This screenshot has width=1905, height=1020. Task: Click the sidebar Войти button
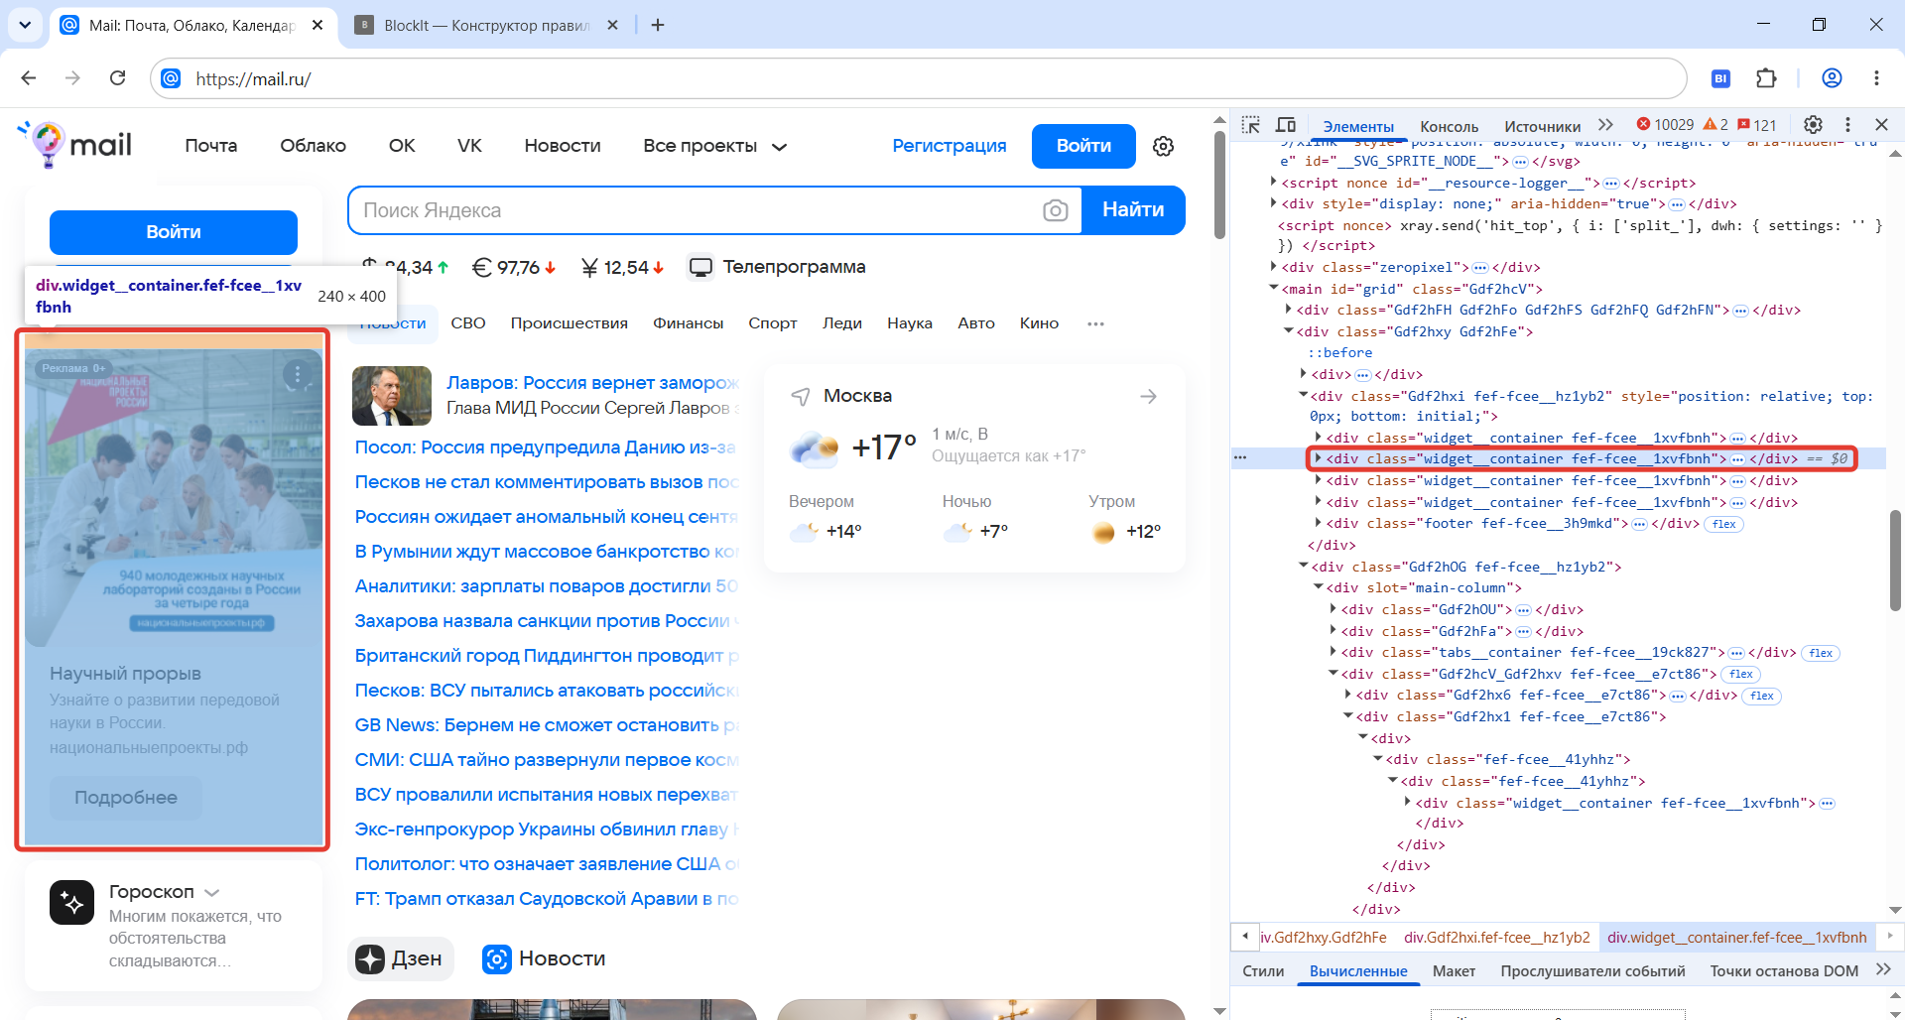point(174,232)
